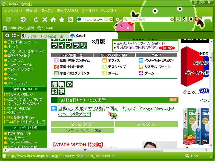The height and width of the screenshot is (161, 215).
Task: Click パッケージ・ドライバー関連 button
Action: [83, 130]
